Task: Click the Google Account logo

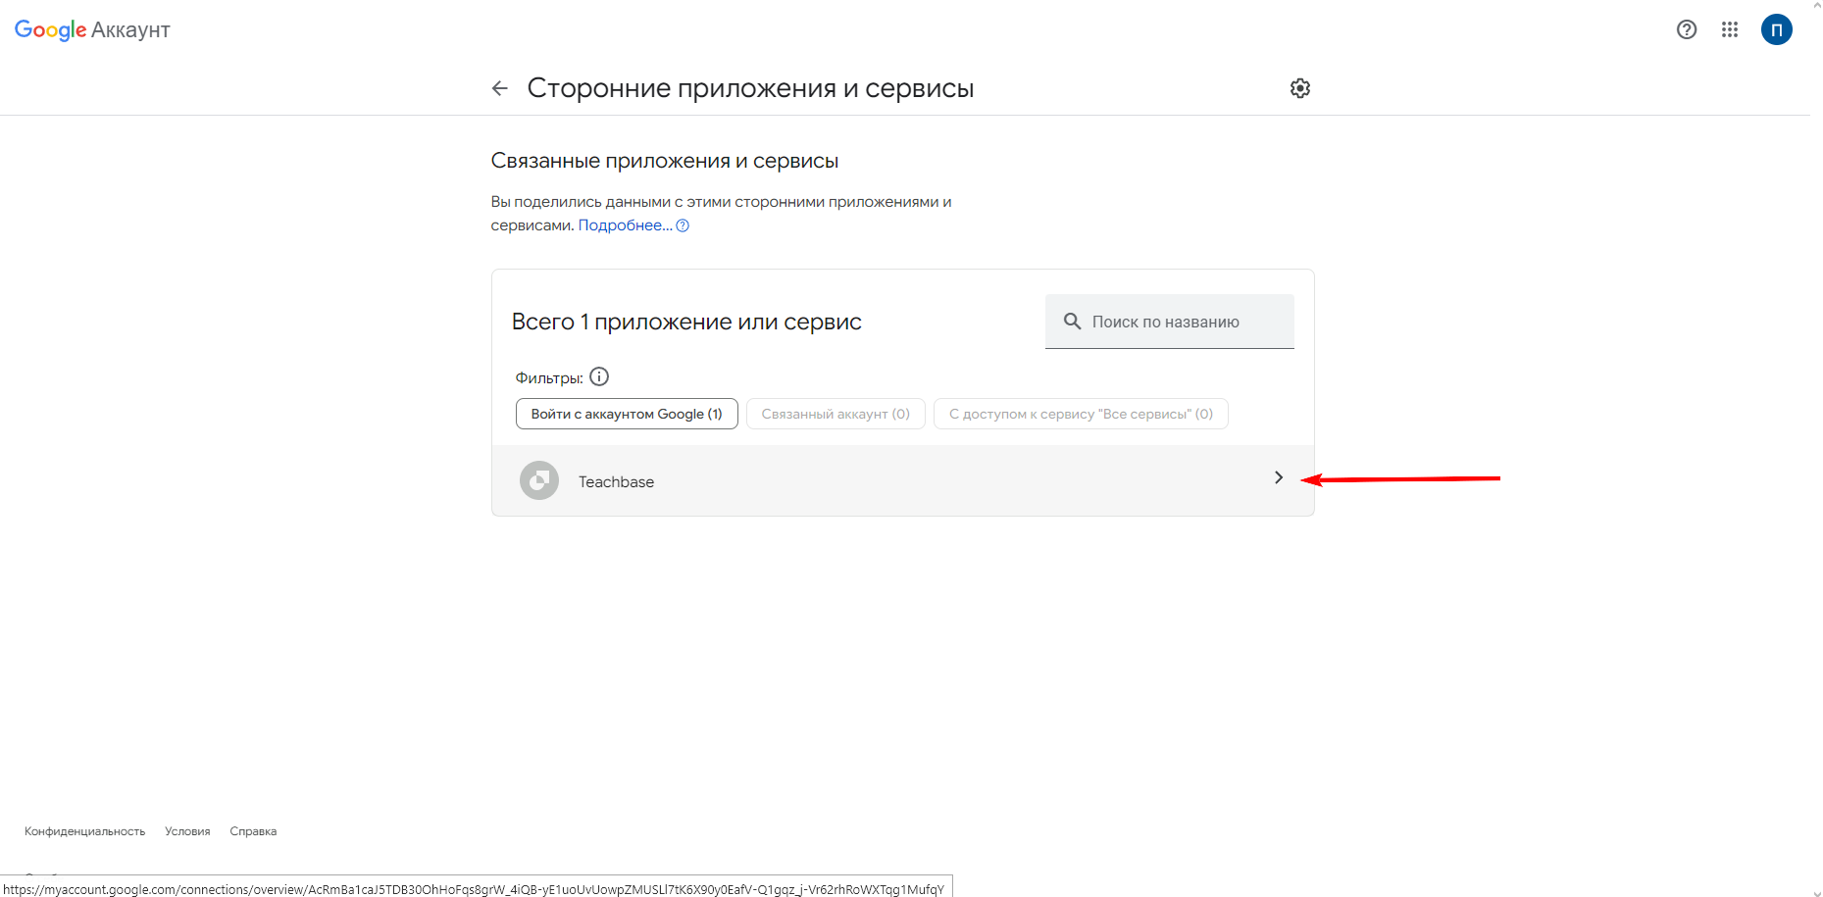Action: [x=92, y=30]
